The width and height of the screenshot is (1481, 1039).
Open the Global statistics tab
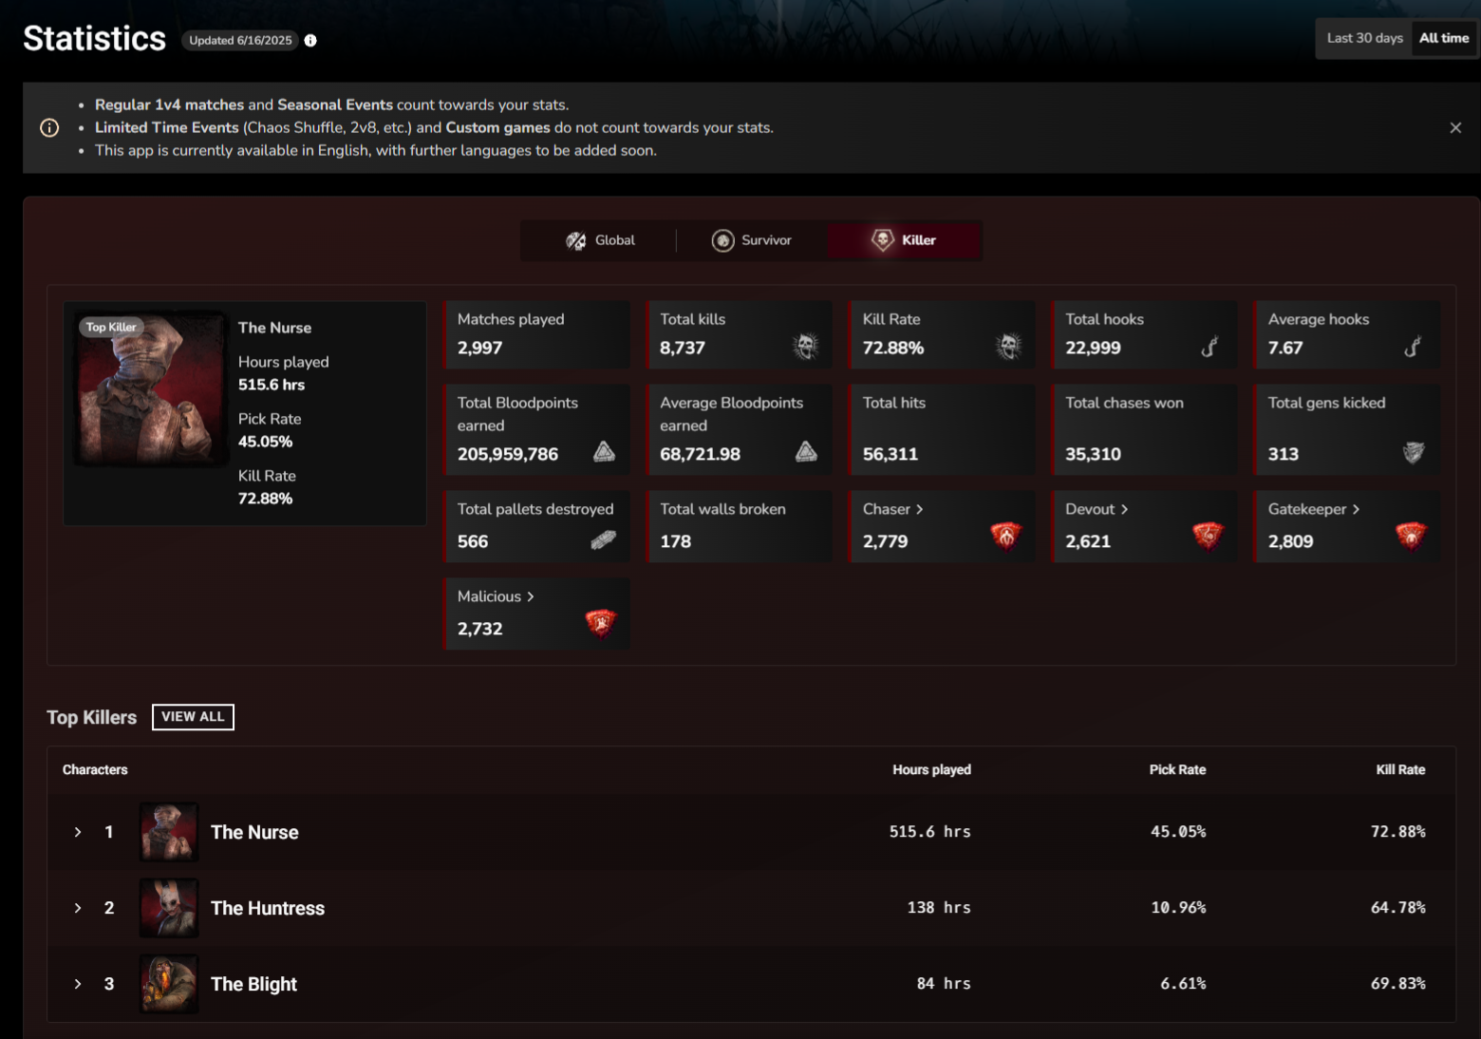(x=600, y=240)
